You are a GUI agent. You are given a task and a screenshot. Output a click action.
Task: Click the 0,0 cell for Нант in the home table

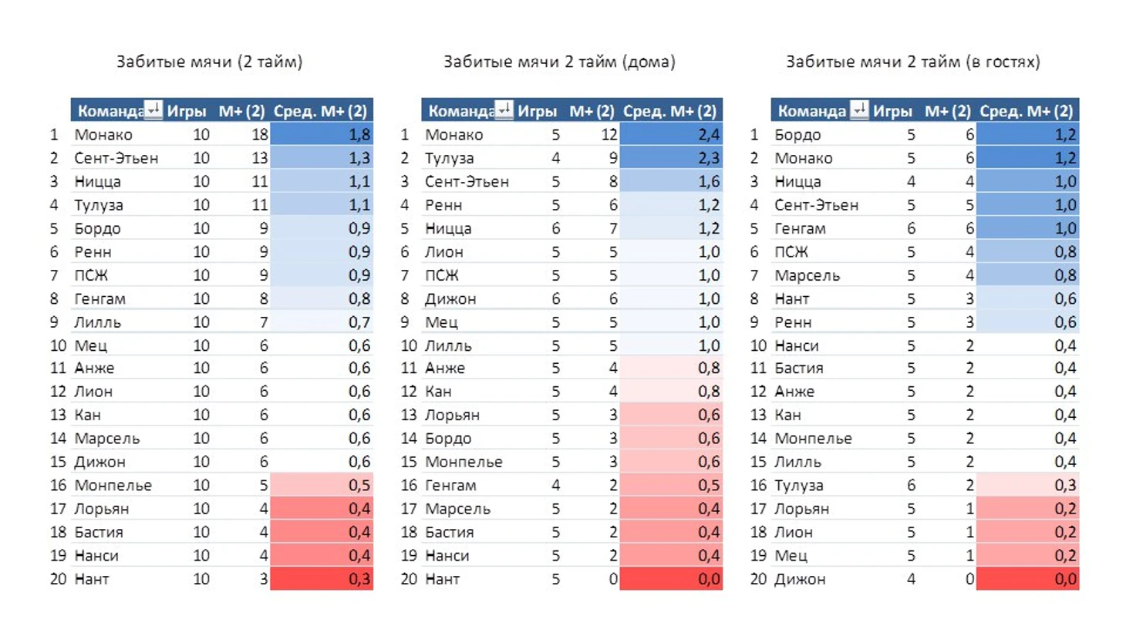[671, 579]
